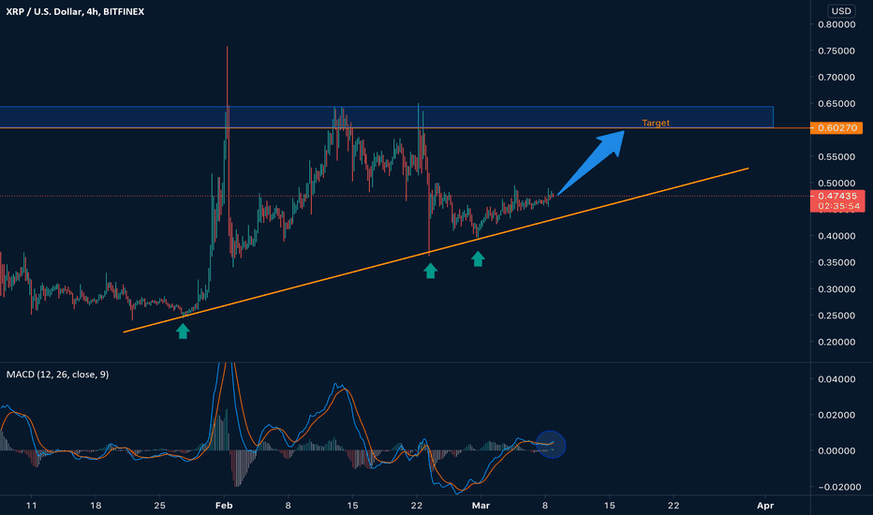Click the 0.35000 price axis value
This screenshot has width=873, height=515.
point(836,262)
